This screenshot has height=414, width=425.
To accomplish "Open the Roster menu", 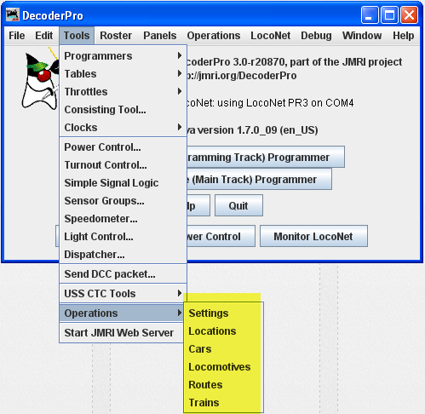I will (x=116, y=36).
